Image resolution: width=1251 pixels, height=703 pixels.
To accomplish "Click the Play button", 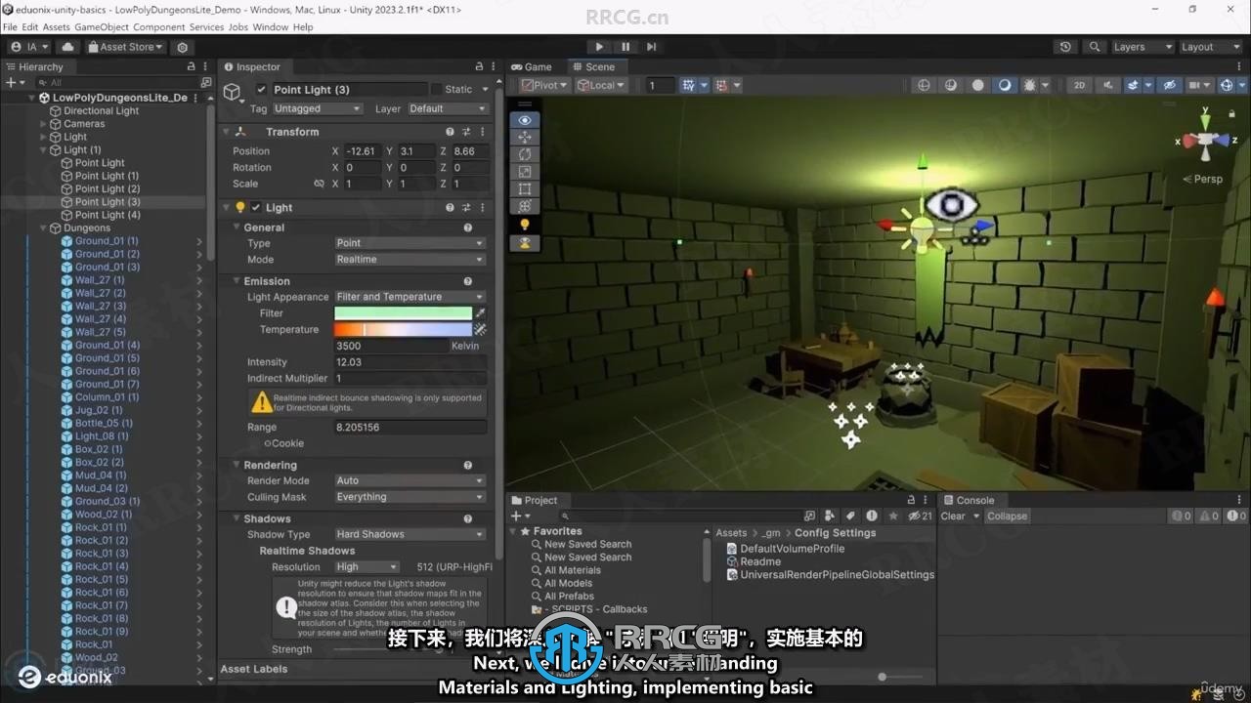I will 599,47.
